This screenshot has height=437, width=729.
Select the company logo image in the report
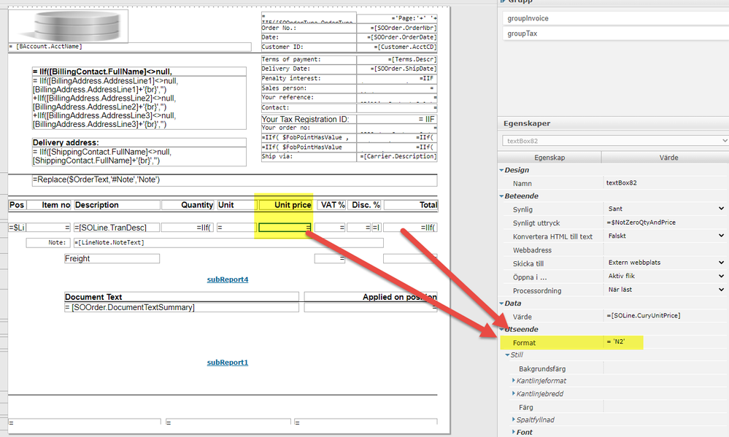tap(69, 26)
